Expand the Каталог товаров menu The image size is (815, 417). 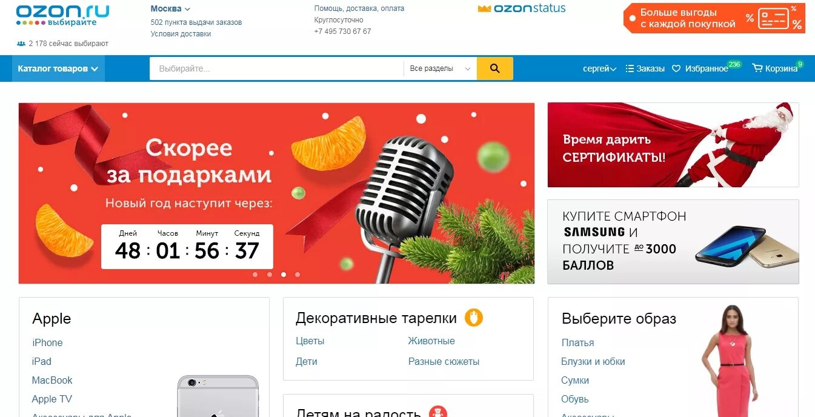58,68
